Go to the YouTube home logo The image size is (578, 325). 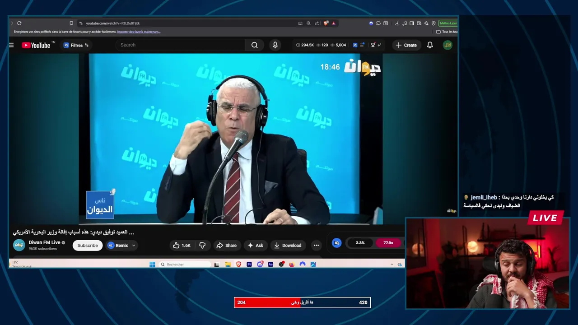pos(36,45)
